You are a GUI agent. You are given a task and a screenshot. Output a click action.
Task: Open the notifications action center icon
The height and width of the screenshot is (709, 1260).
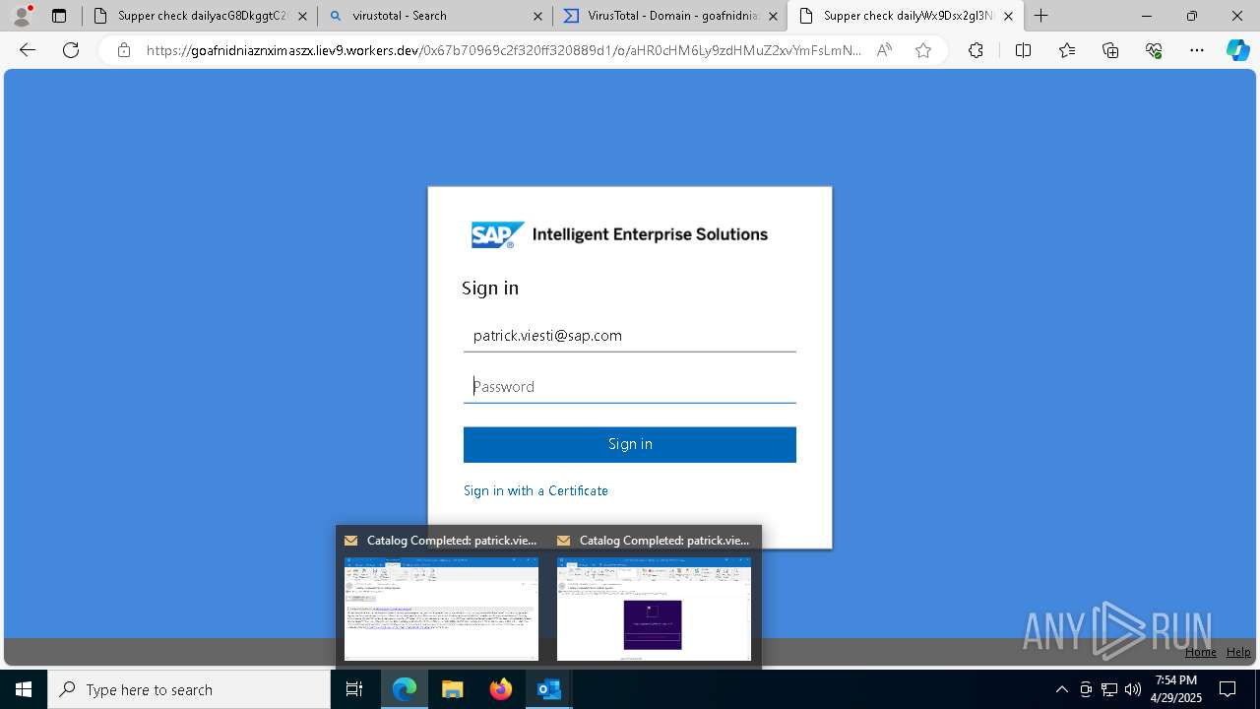(x=1228, y=689)
